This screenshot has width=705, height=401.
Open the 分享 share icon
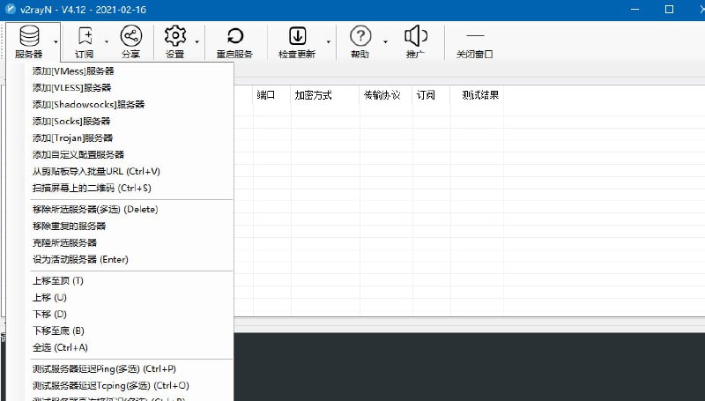[x=130, y=36]
